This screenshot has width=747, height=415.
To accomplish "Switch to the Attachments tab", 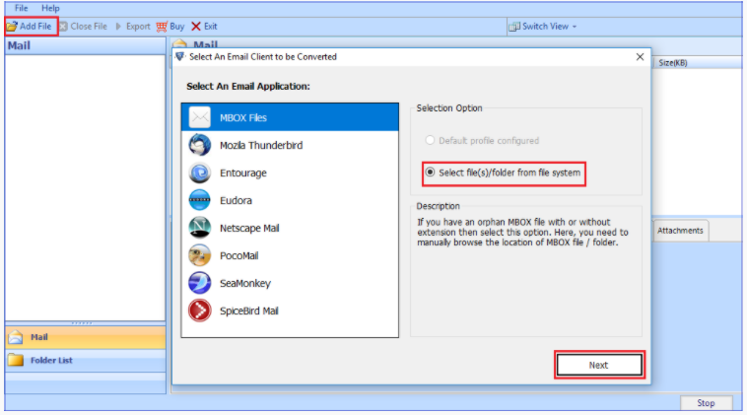I will 680,231.
